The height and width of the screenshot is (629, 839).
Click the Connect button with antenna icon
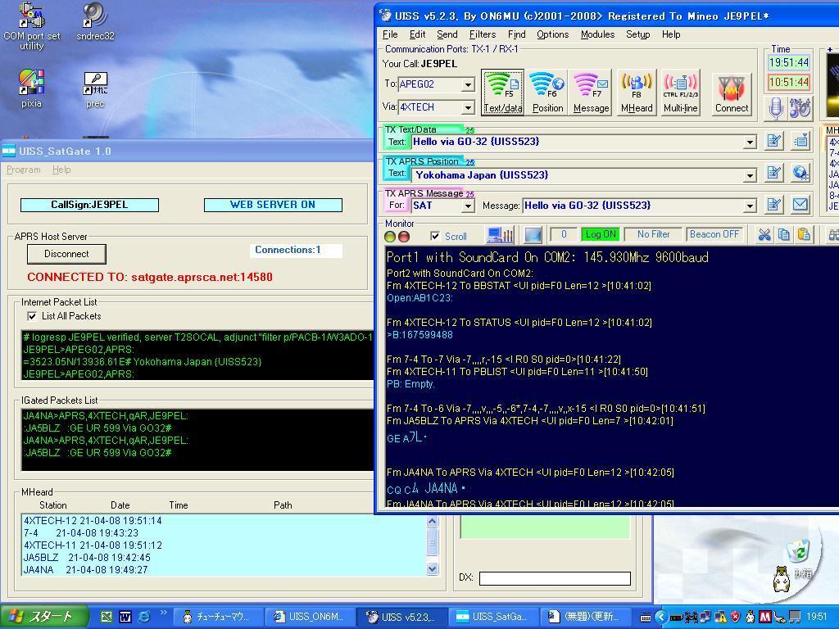point(732,93)
